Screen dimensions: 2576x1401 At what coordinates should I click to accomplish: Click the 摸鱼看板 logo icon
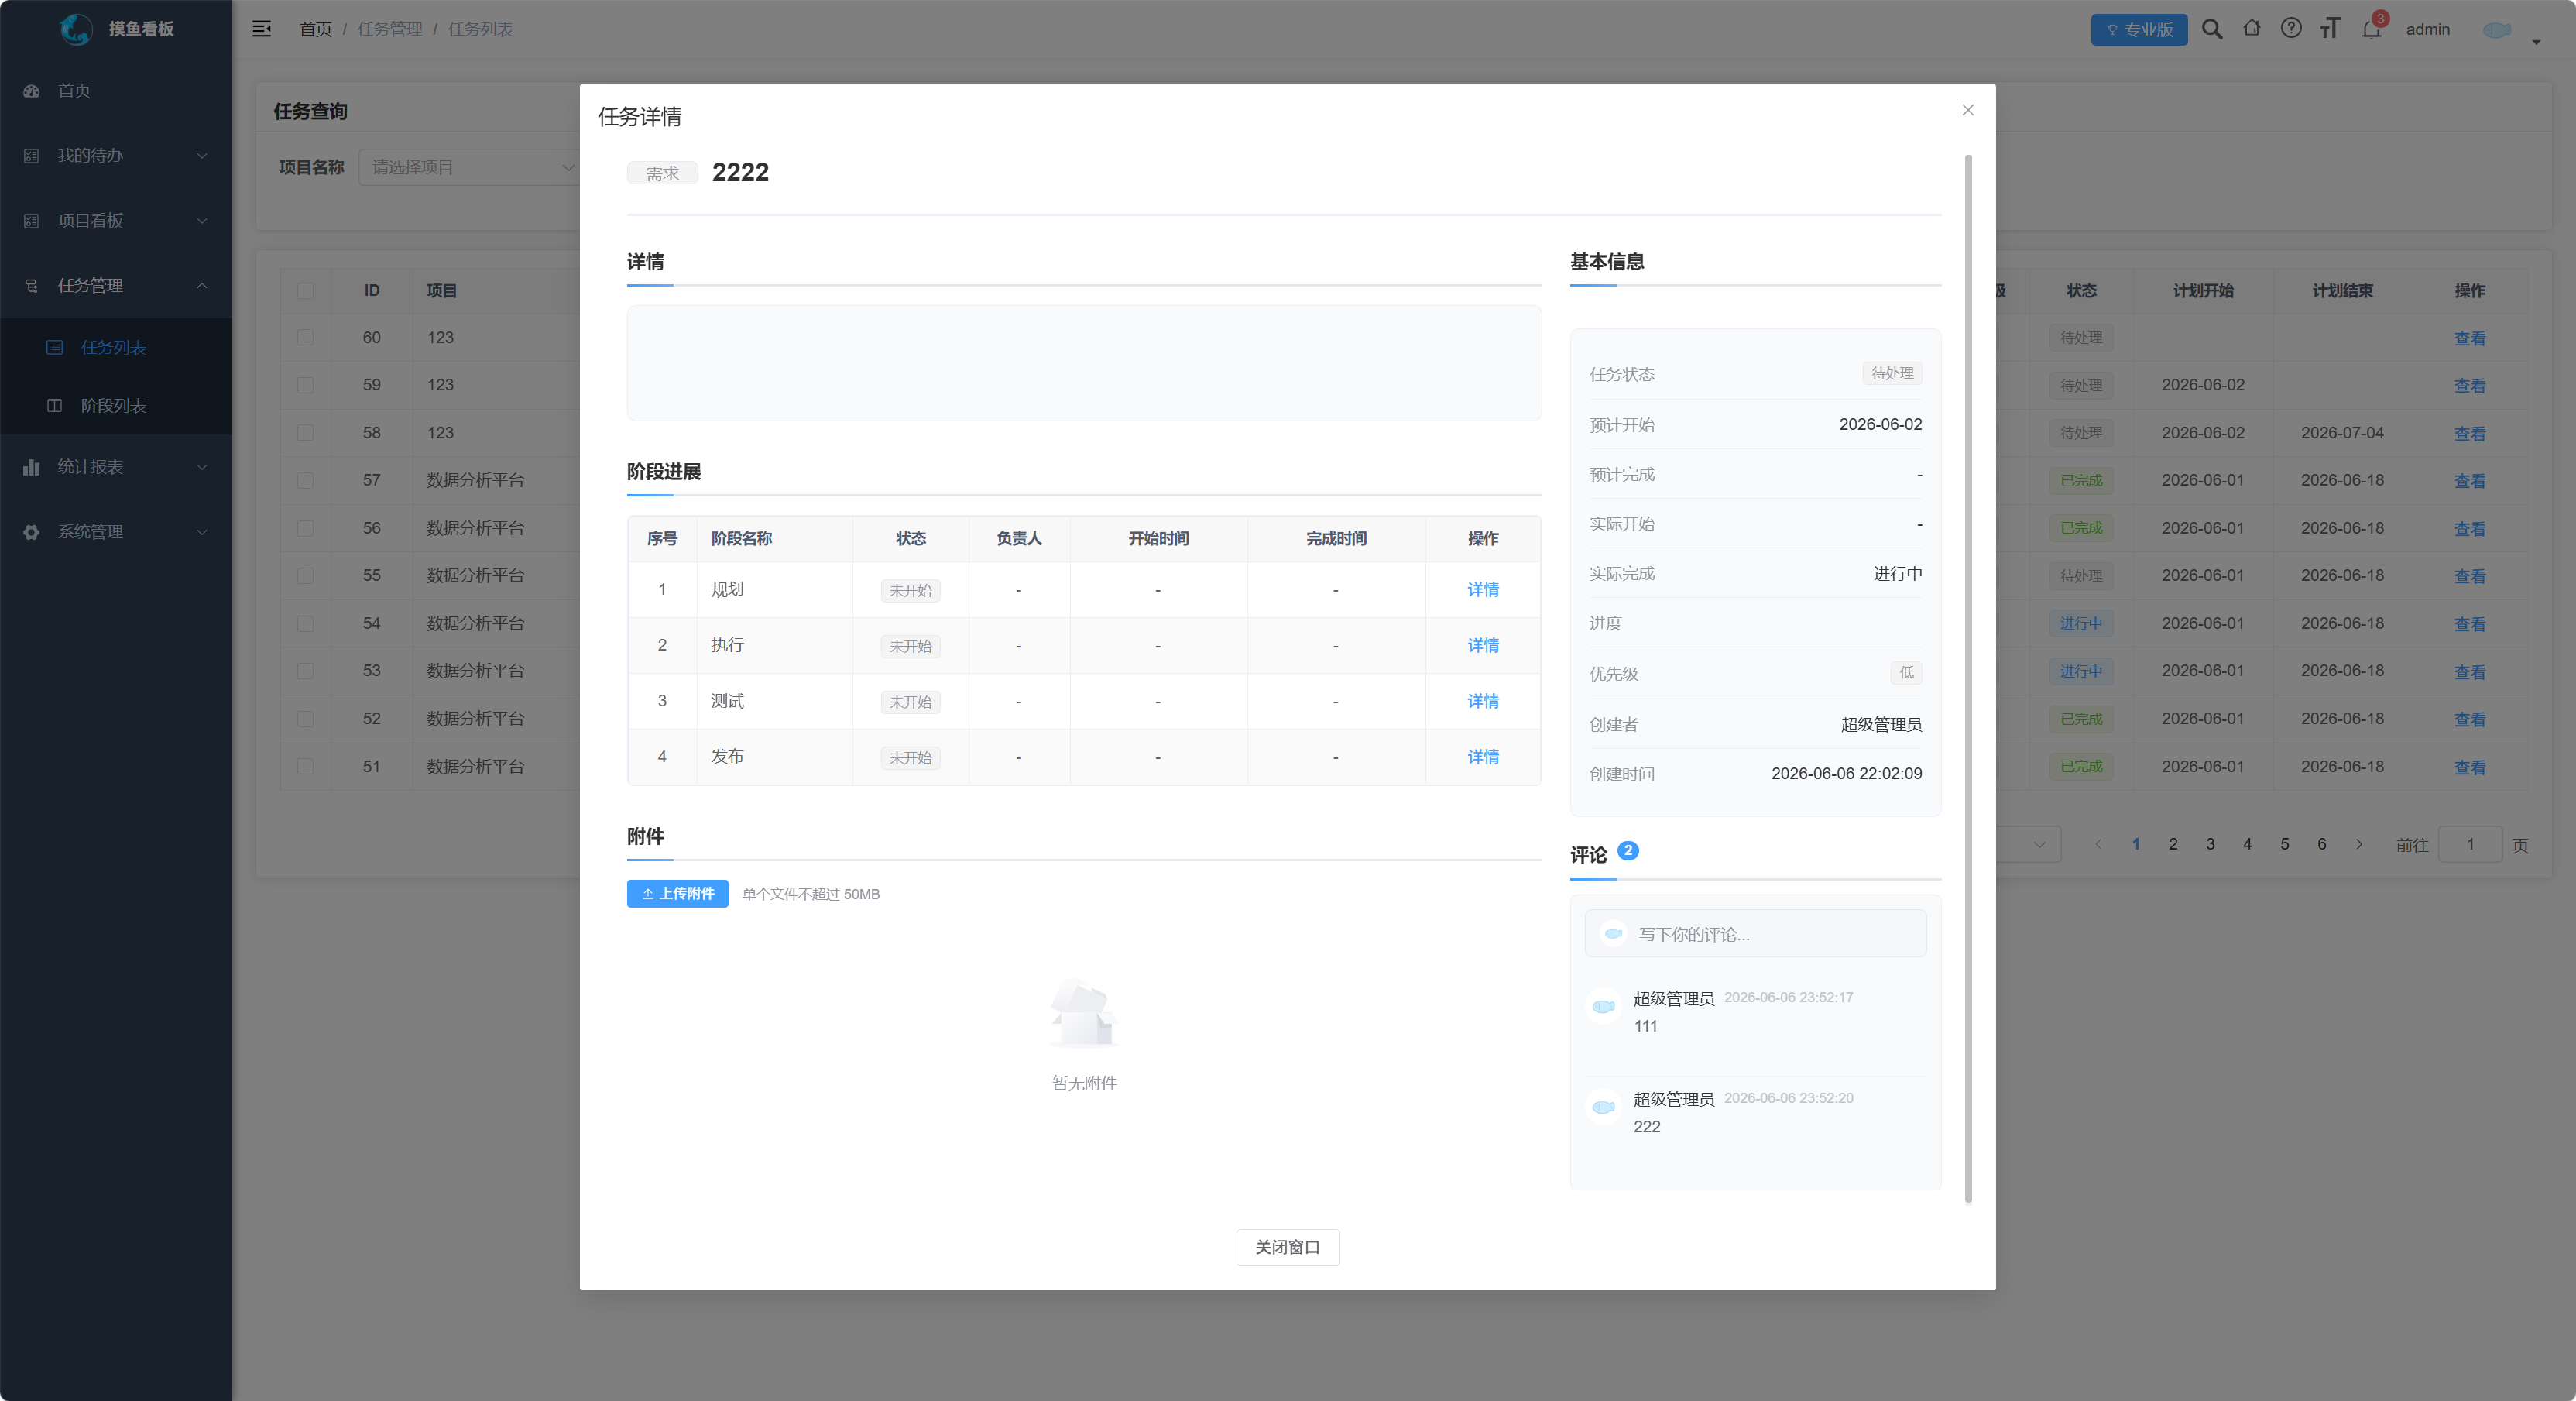coord(76,29)
